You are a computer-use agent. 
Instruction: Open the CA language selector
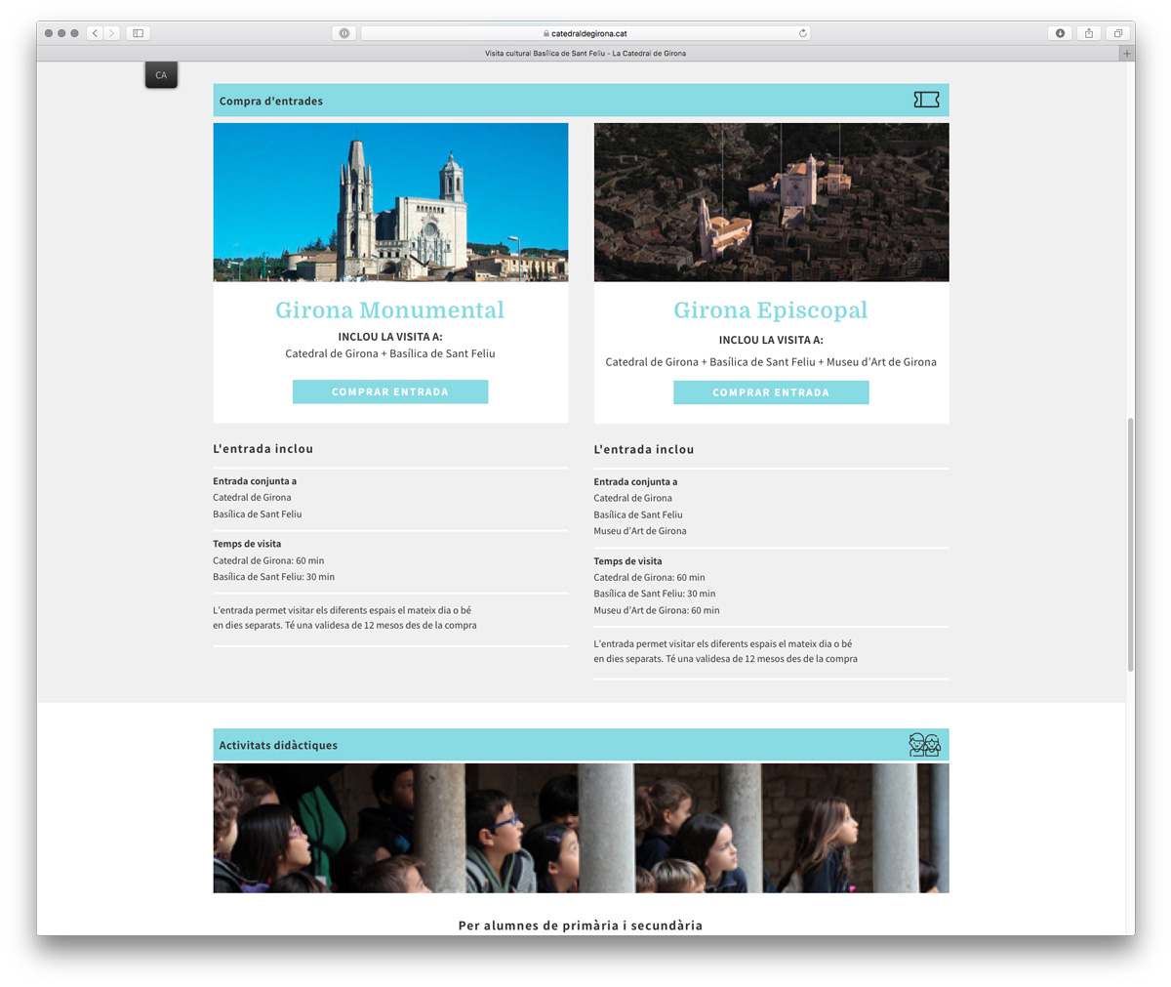[x=161, y=75]
